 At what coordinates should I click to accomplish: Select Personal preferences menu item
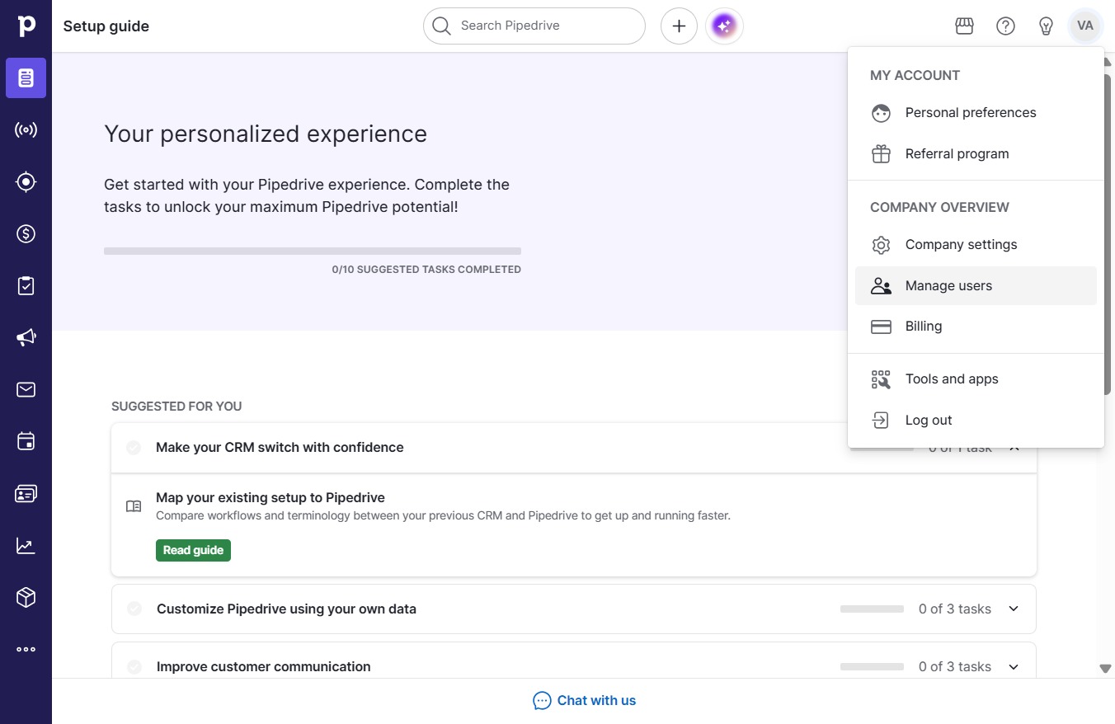click(976, 113)
